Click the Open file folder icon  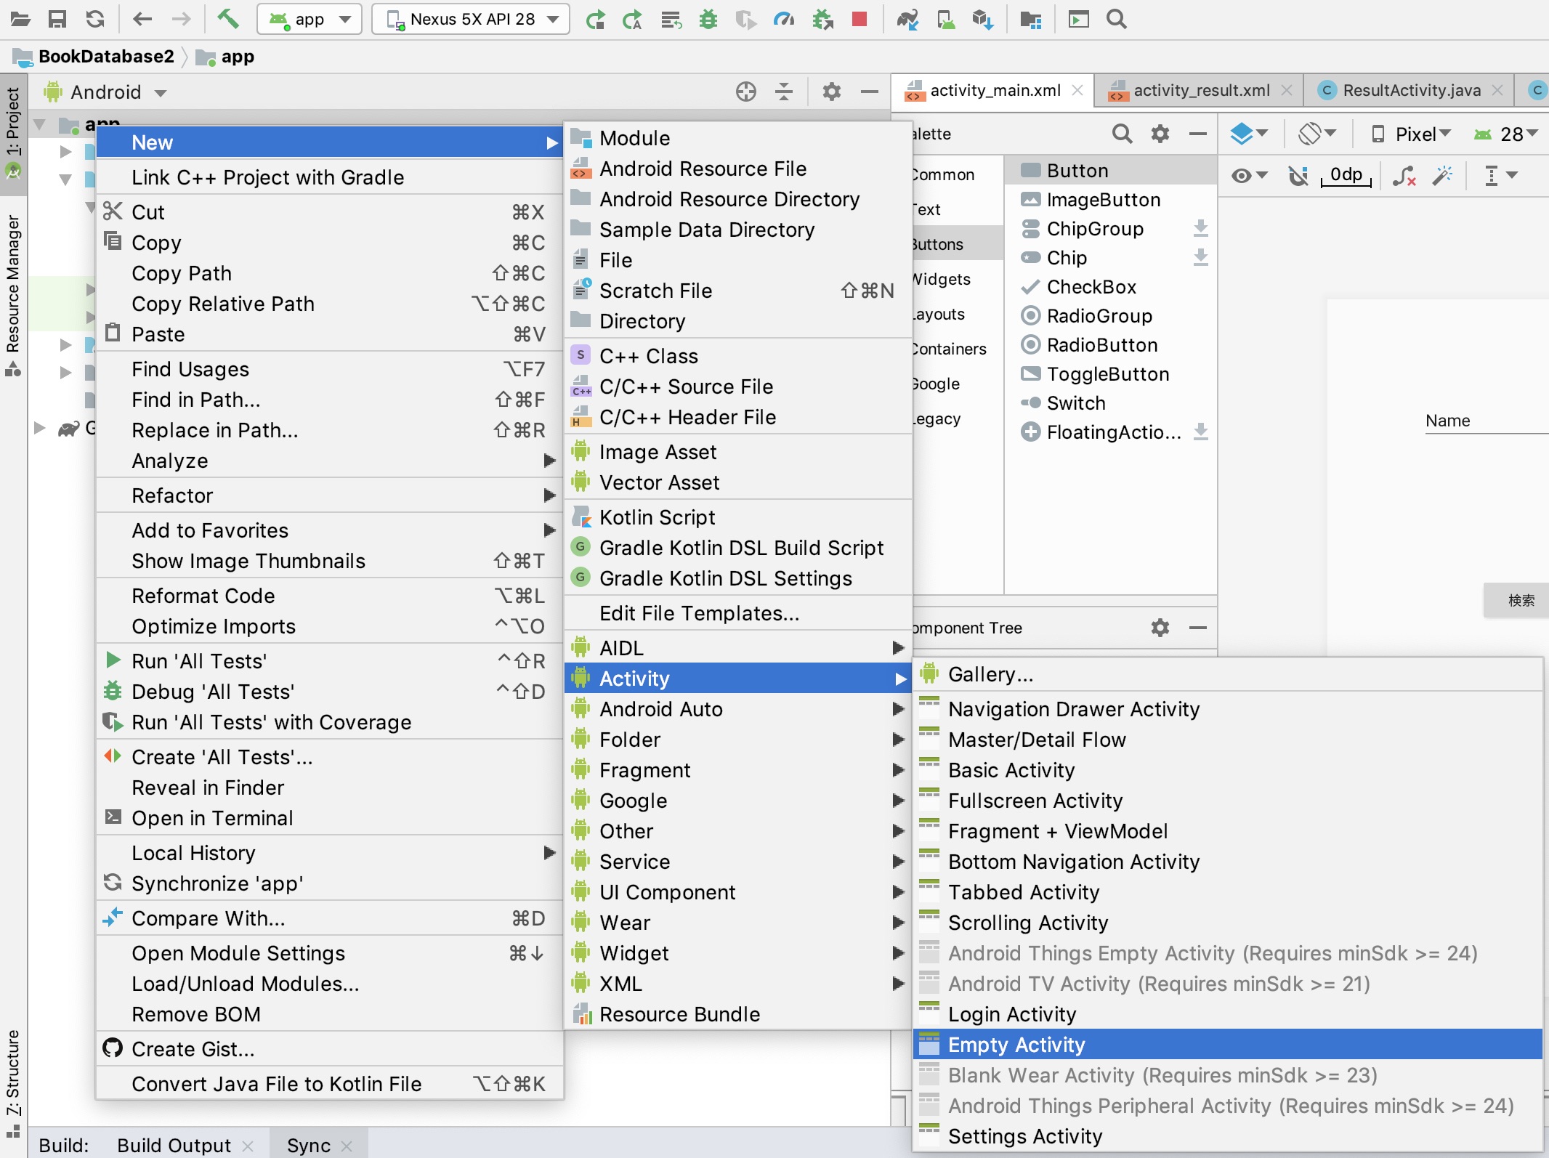point(20,19)
